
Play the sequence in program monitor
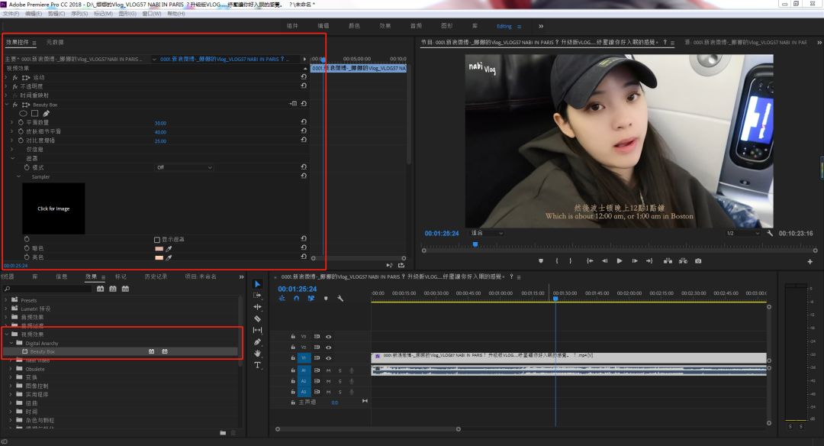point(620,261)
